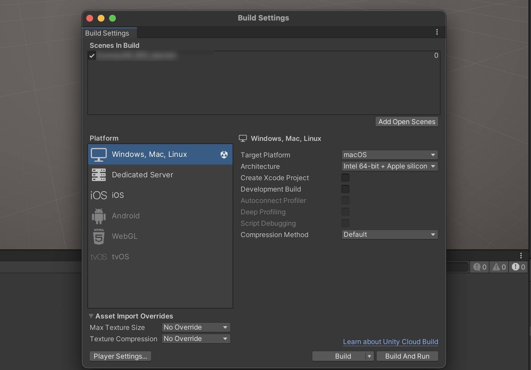Open Learn about Unity Cloud Build link
Image resolution: width=531 pixels, height=370 pixels.
coord(391,342)
